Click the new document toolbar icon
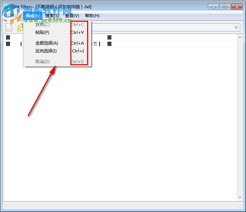 pos(9,27)
